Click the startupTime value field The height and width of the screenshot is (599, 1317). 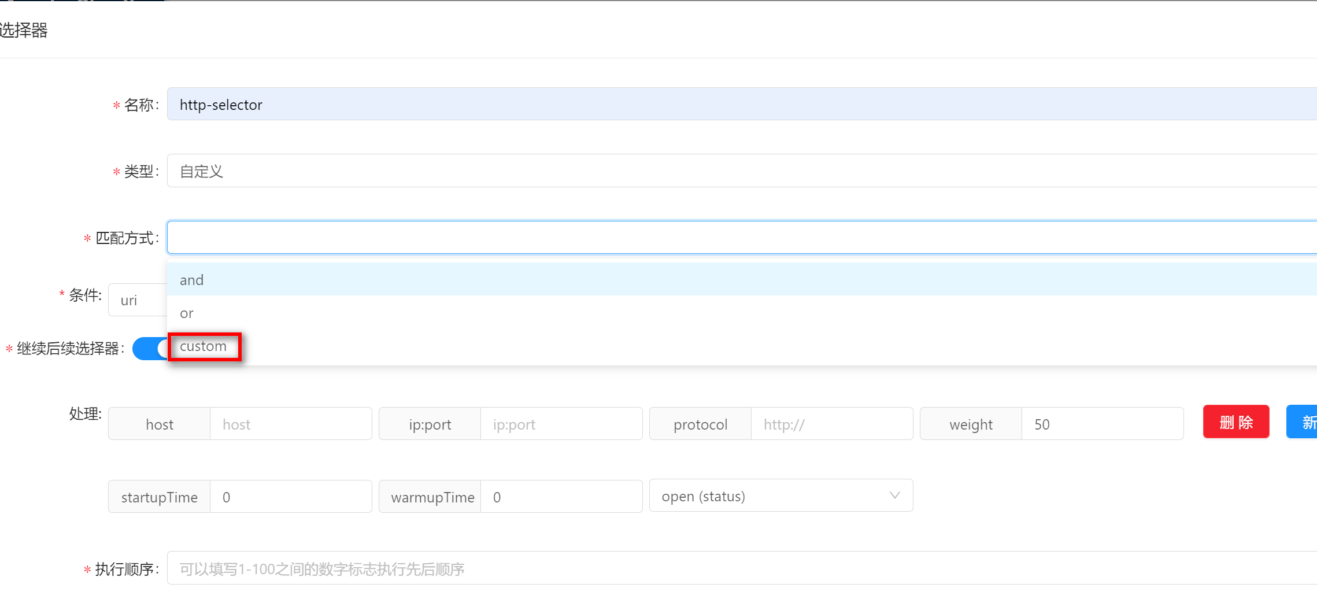click(290, 497)
